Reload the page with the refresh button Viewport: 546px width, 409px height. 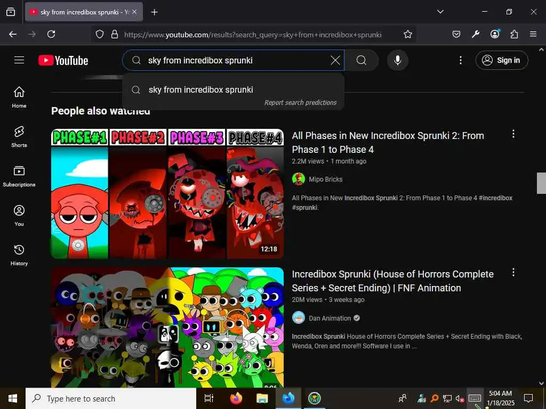tap(51, 34)
